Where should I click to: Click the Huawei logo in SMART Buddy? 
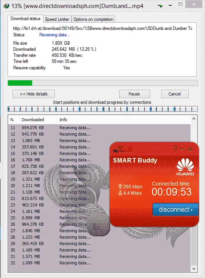[x=185, y=167]
